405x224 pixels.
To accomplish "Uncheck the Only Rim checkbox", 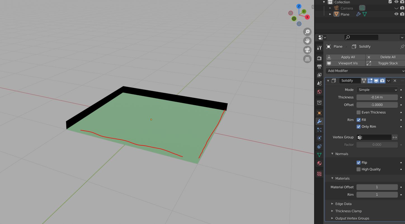I will tap(359, 127).
